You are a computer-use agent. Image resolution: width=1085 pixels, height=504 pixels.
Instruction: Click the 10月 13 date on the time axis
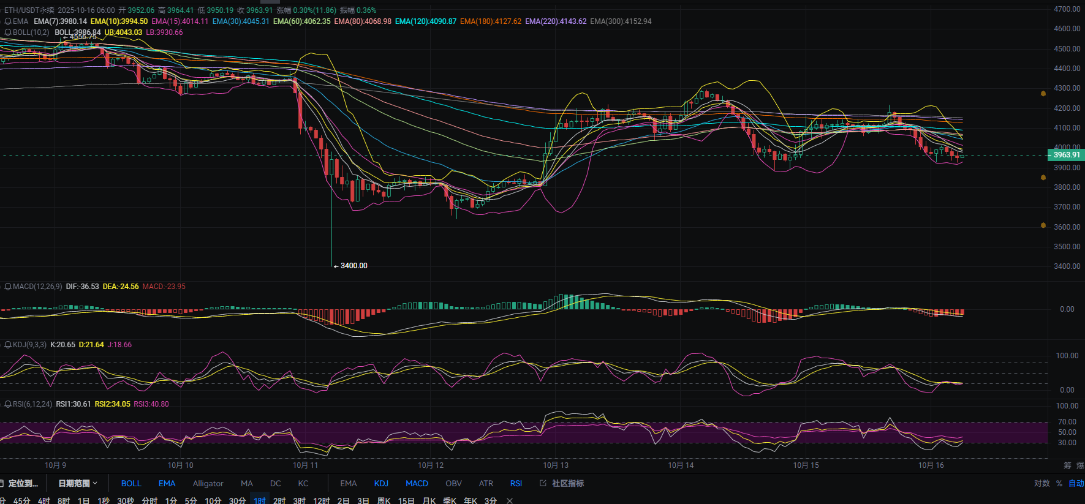coord(556,465)
